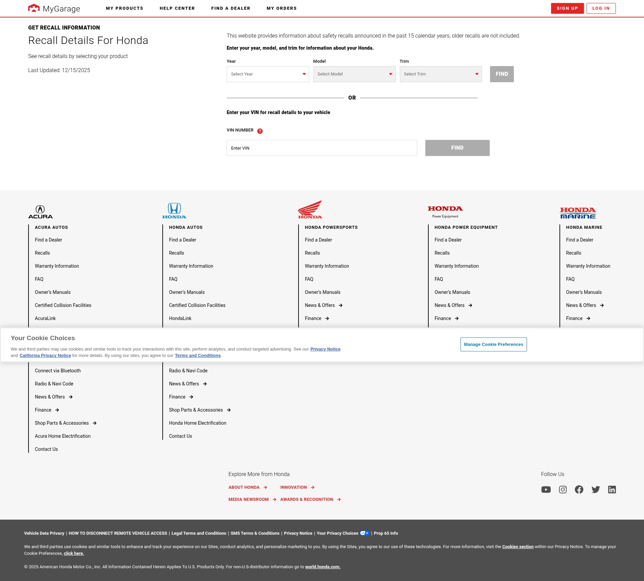Open MY ORDERS in the top navigation
Image resolution: width=644 pixels, height=581 pixels.
point(282,8)
